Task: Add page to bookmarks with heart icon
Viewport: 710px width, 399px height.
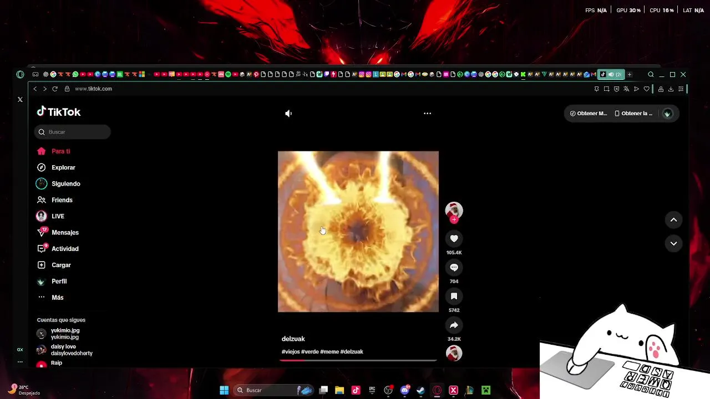Action: 646,89
